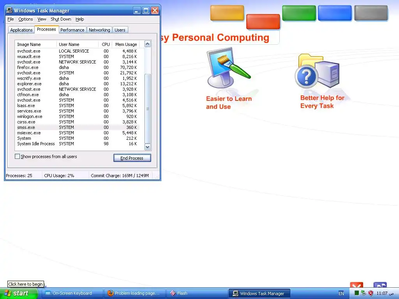Click the Task Manager title bar icon
This screenshot has width=399, height=299.
point(9,10)
